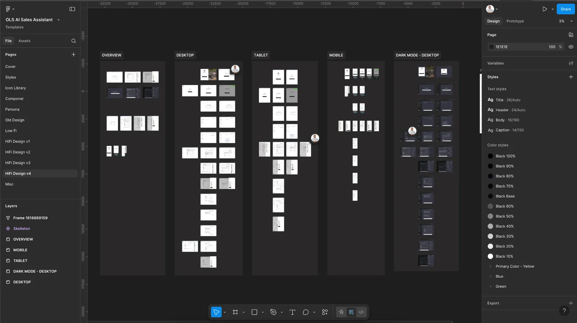Select the Pen tool
The image size is (577, 323).
point(273,312)
